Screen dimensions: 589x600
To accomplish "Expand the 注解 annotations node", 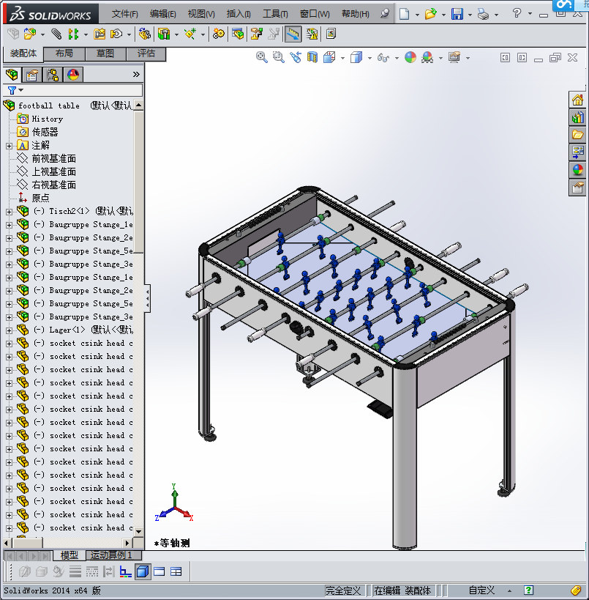I will pyautogui.click(x=10, y=146).
